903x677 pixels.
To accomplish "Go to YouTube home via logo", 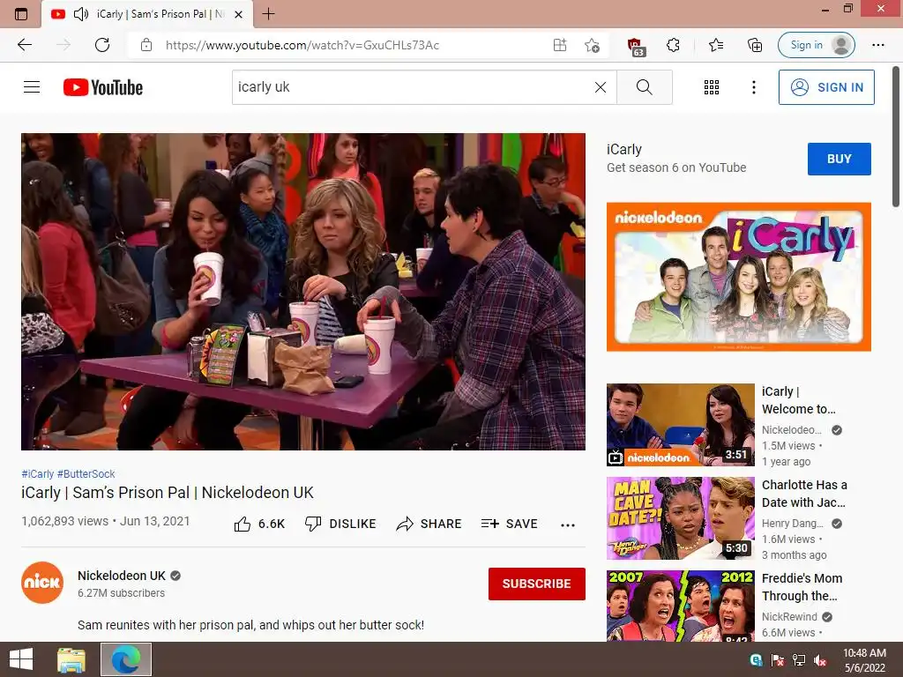I will (103, 87).
